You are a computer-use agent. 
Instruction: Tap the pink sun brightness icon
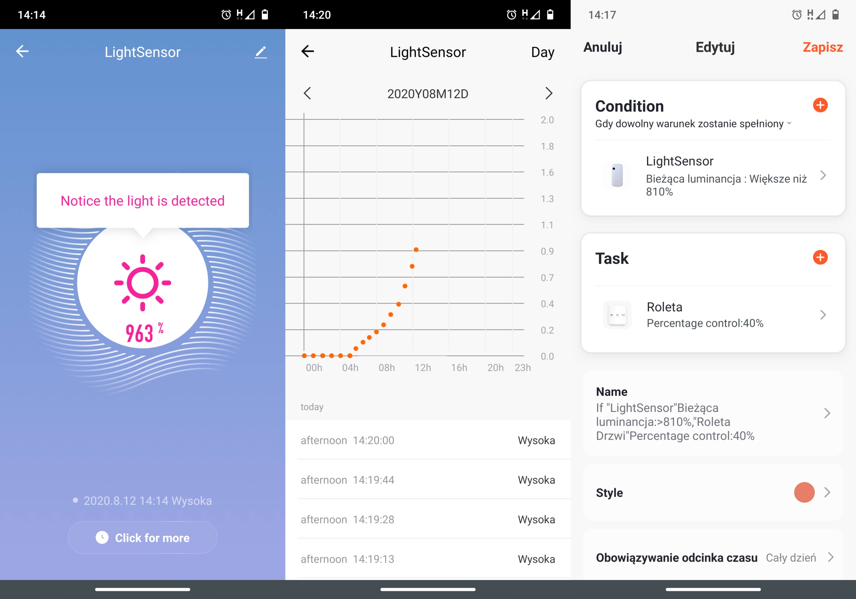pos(142,283)
